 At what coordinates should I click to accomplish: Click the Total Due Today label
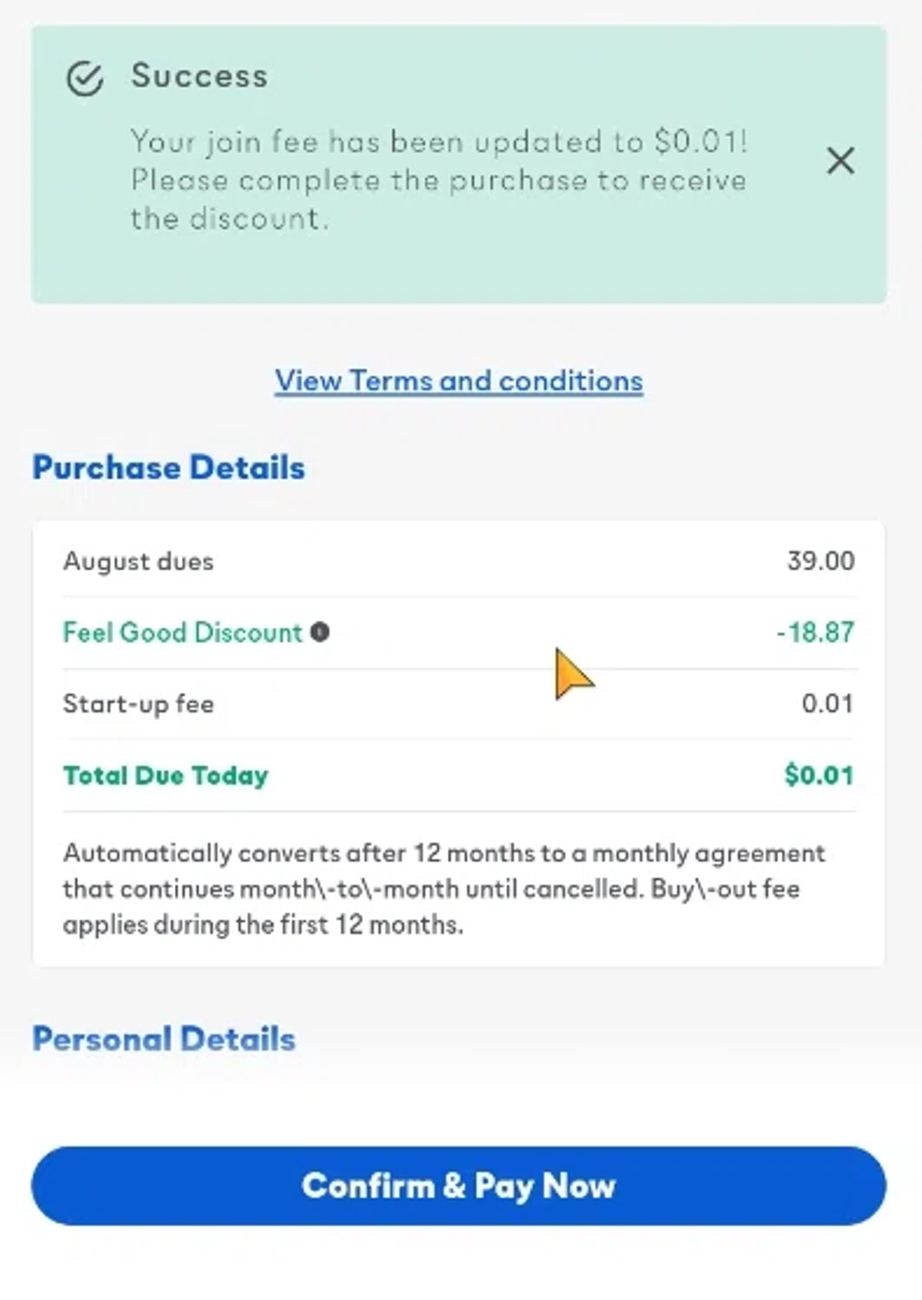tap(166, 775)
